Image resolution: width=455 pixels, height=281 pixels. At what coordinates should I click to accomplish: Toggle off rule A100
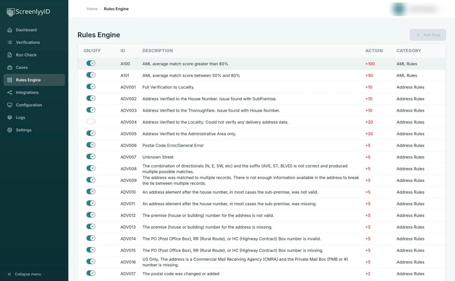click(x=91, y=63)
